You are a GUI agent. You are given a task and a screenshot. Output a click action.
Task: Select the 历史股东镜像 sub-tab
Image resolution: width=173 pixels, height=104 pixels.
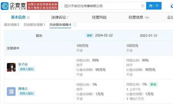(x=60, y=25)
